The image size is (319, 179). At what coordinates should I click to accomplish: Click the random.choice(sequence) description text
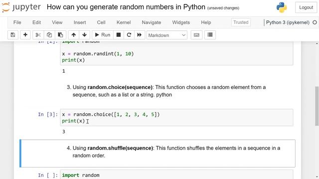click(169, 91)
